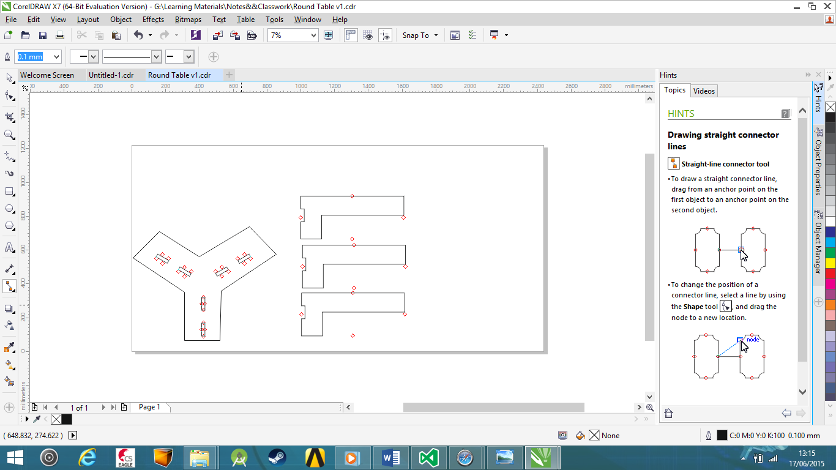836x470 pixels.
Task: Click the Export icon on the toolbar
Action: click(x=235, y=35)
